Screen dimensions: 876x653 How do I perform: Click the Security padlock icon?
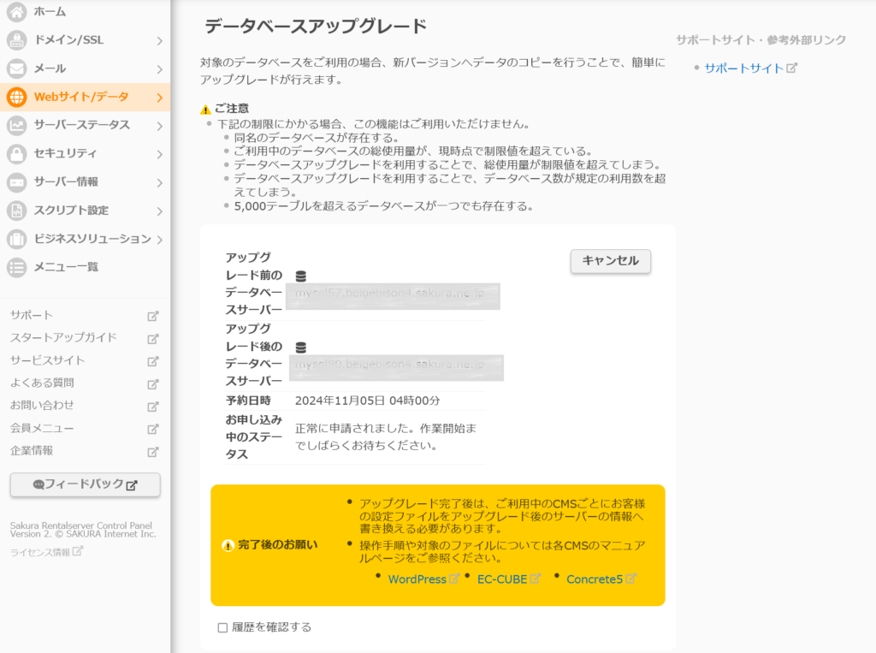tap(16, 154)
